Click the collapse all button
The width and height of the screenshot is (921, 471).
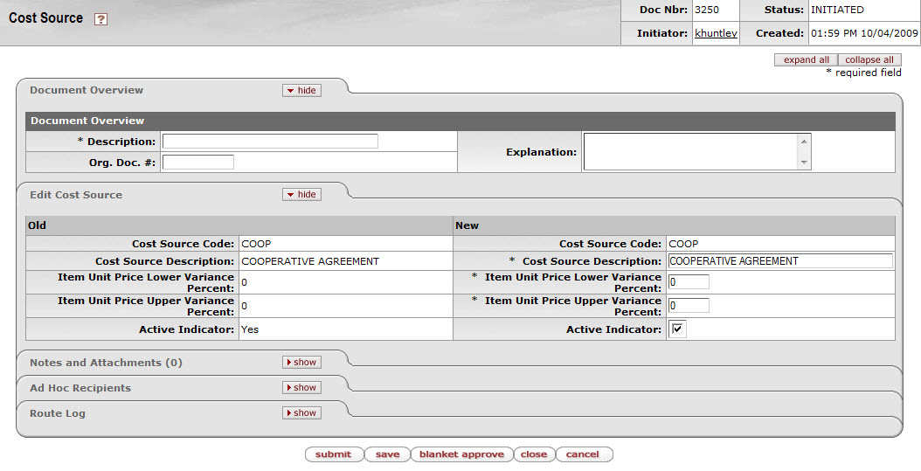pyautogui.click(x=869, y=59)
